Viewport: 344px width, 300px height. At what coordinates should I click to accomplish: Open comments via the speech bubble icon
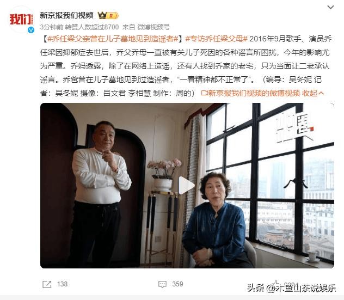click(x=162, y=284)
